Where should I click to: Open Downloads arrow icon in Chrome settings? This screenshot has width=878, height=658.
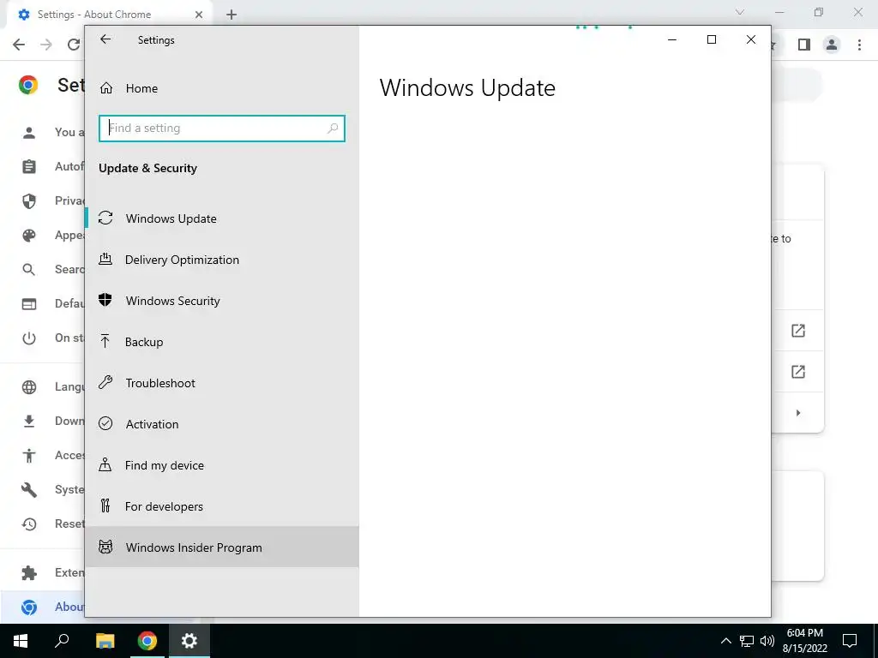pos(29,422)
